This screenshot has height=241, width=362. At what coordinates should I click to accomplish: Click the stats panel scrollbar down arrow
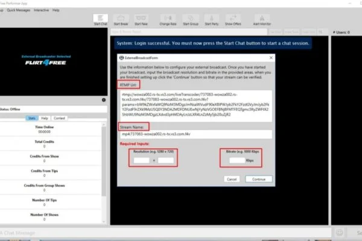point(104,222)
